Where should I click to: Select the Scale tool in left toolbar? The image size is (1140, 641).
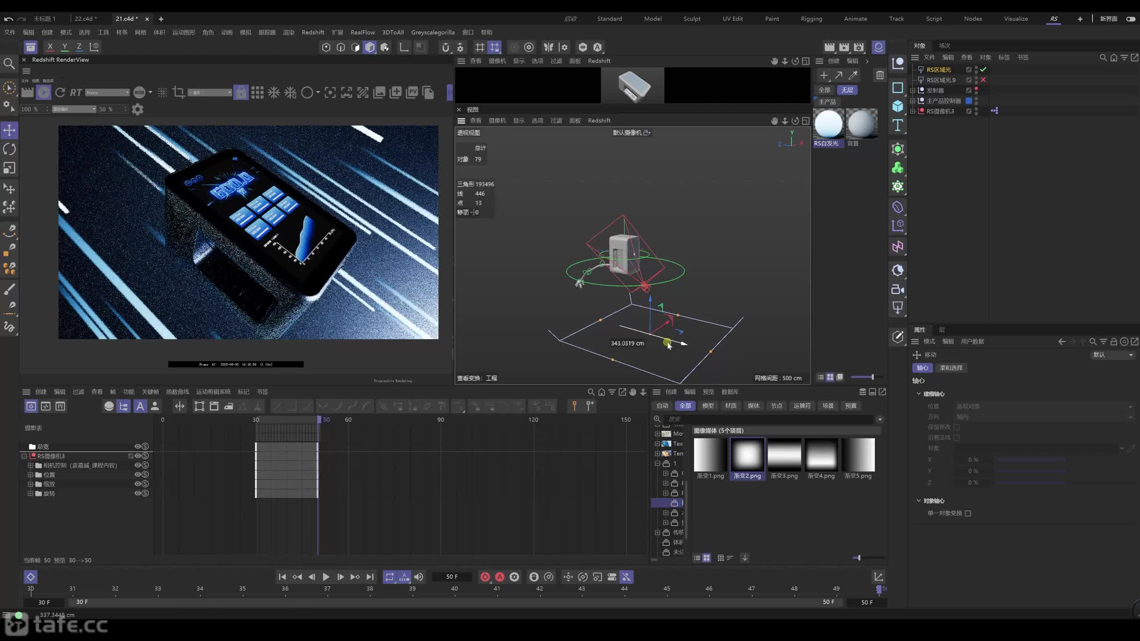coord(9,168)
